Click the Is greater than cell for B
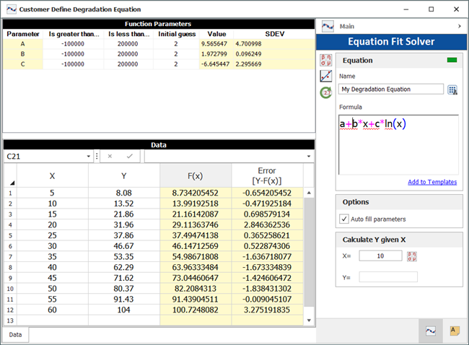Image resolution: width=469 pixels, height=345 pixels. (x=73, y=54)
